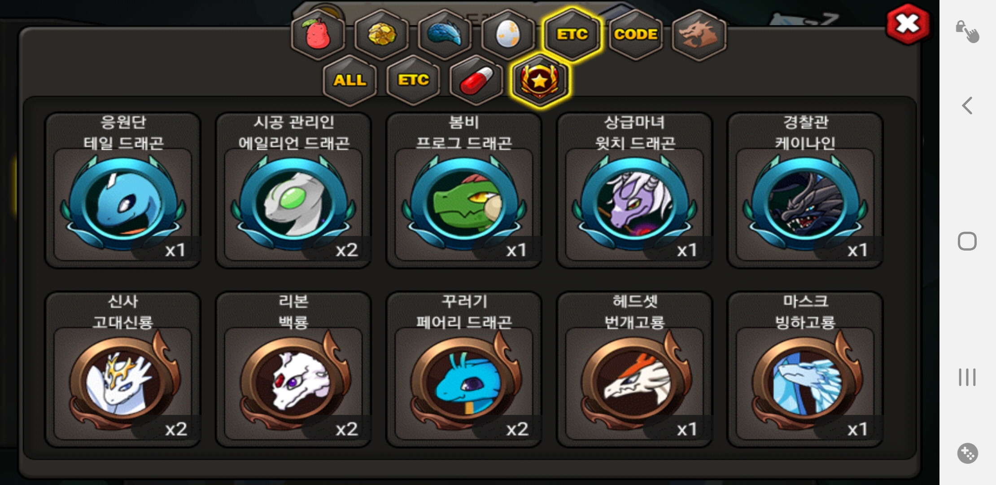Open the spotted egg category
Image resolution: width=996 pixels, height=485 pixels.
(x=508, y=35)
